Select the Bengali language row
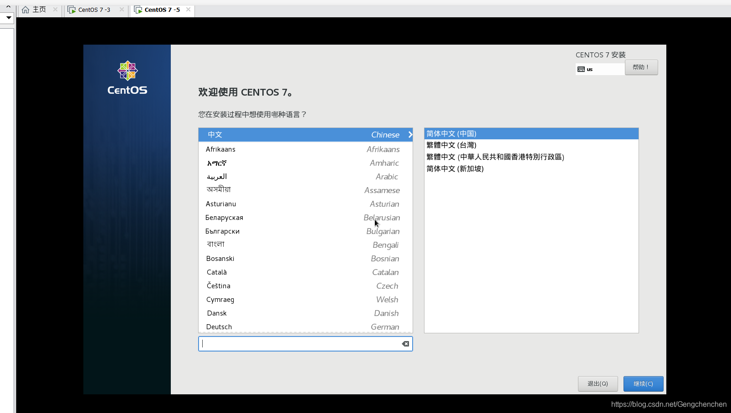This screenshot has width=731, height=413. 306,245
